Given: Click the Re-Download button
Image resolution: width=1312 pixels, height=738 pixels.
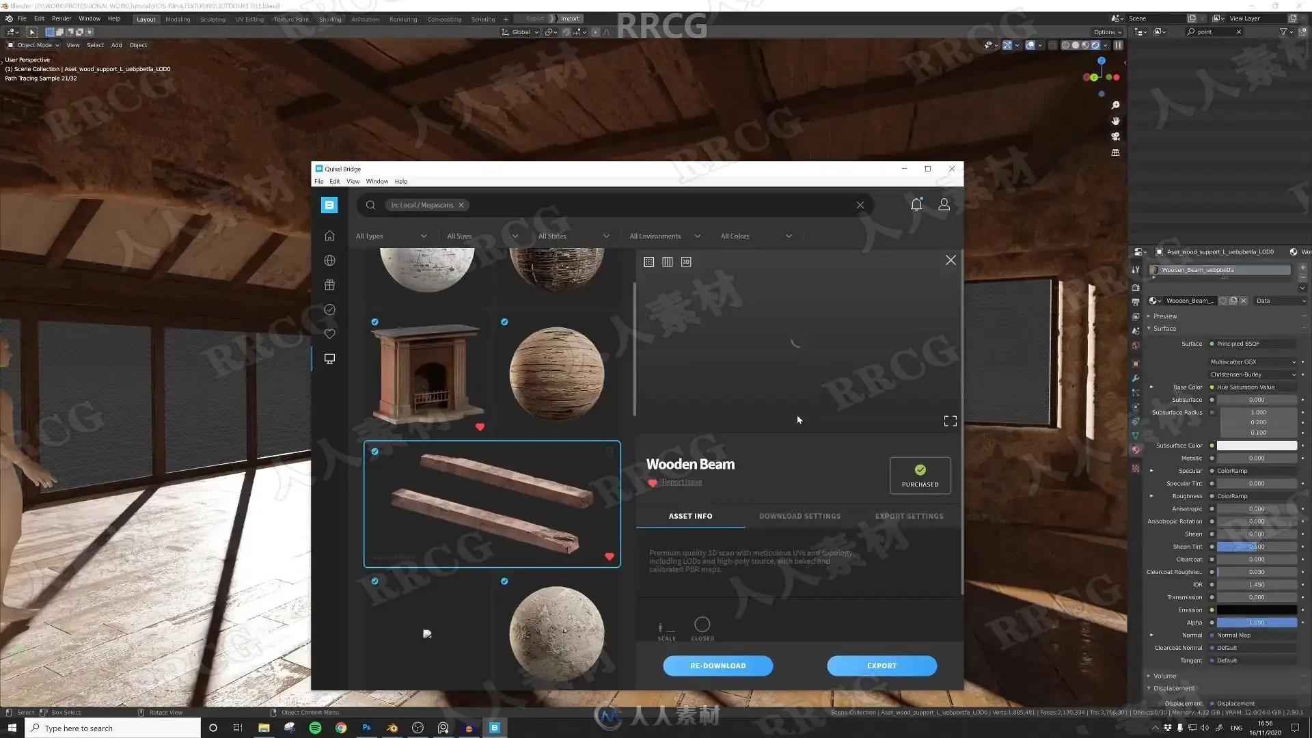Looking at the screenshot, I should click(717, 666).
